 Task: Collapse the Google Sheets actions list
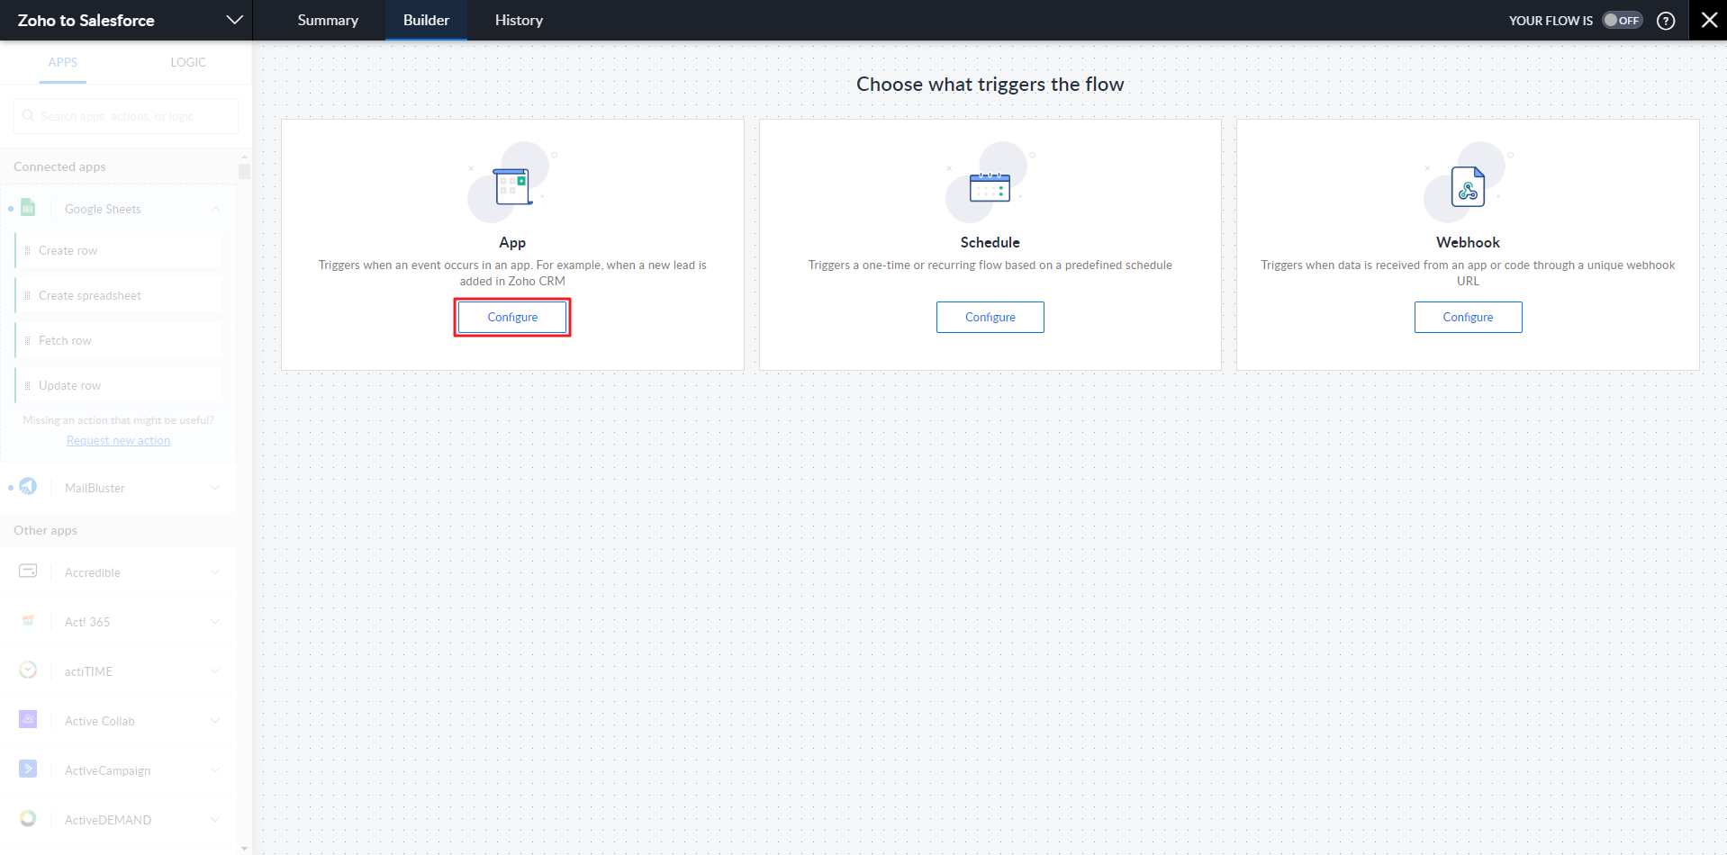tap(215, 209)
